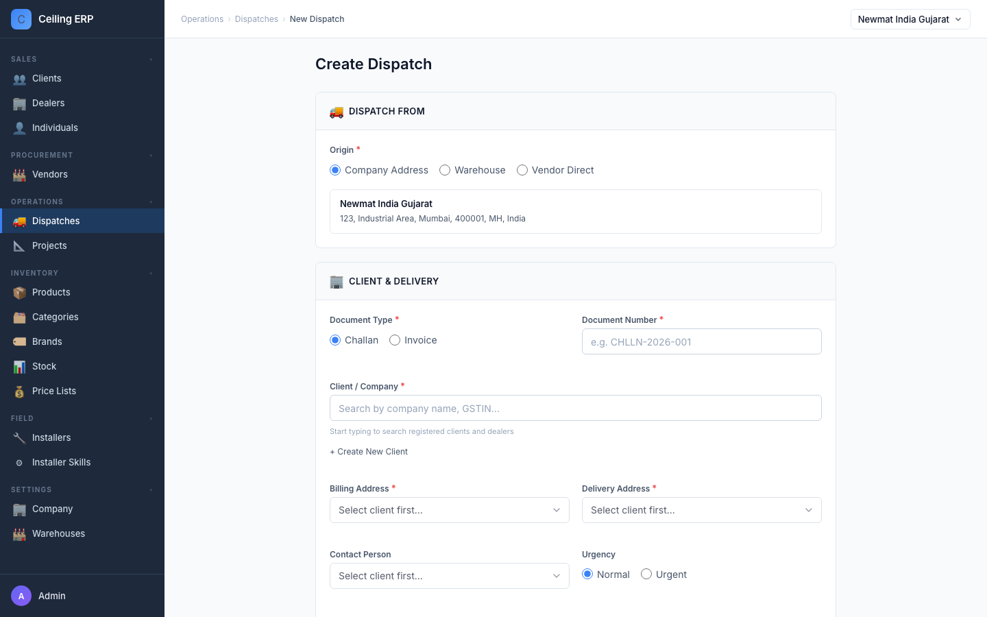Select Vendor Direct origin option

555,170
